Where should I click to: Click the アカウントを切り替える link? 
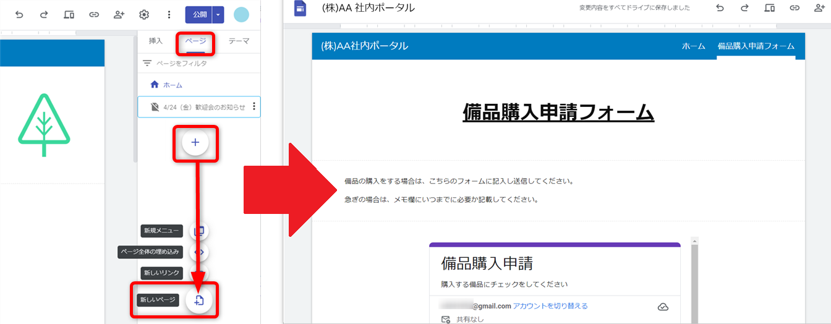(550, 306)
